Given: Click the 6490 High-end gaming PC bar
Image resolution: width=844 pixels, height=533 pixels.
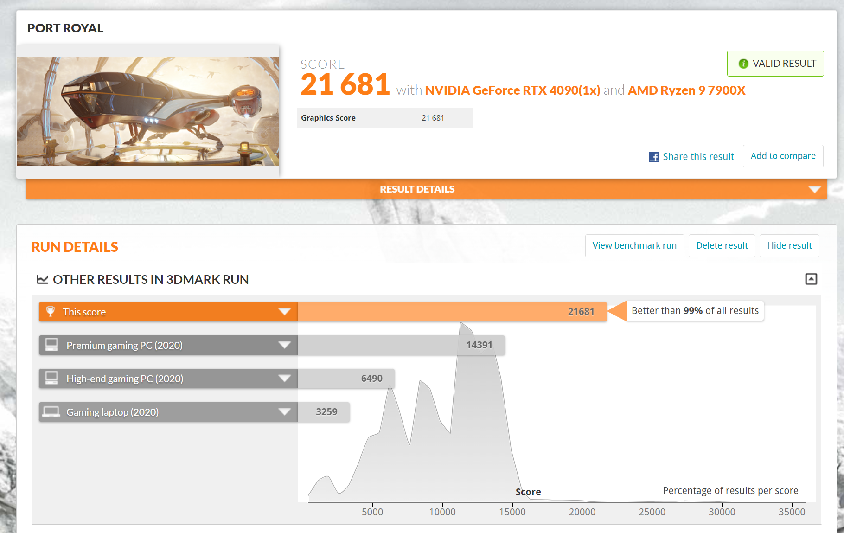Looking at the screenshot, I should [x=346, y=379].
